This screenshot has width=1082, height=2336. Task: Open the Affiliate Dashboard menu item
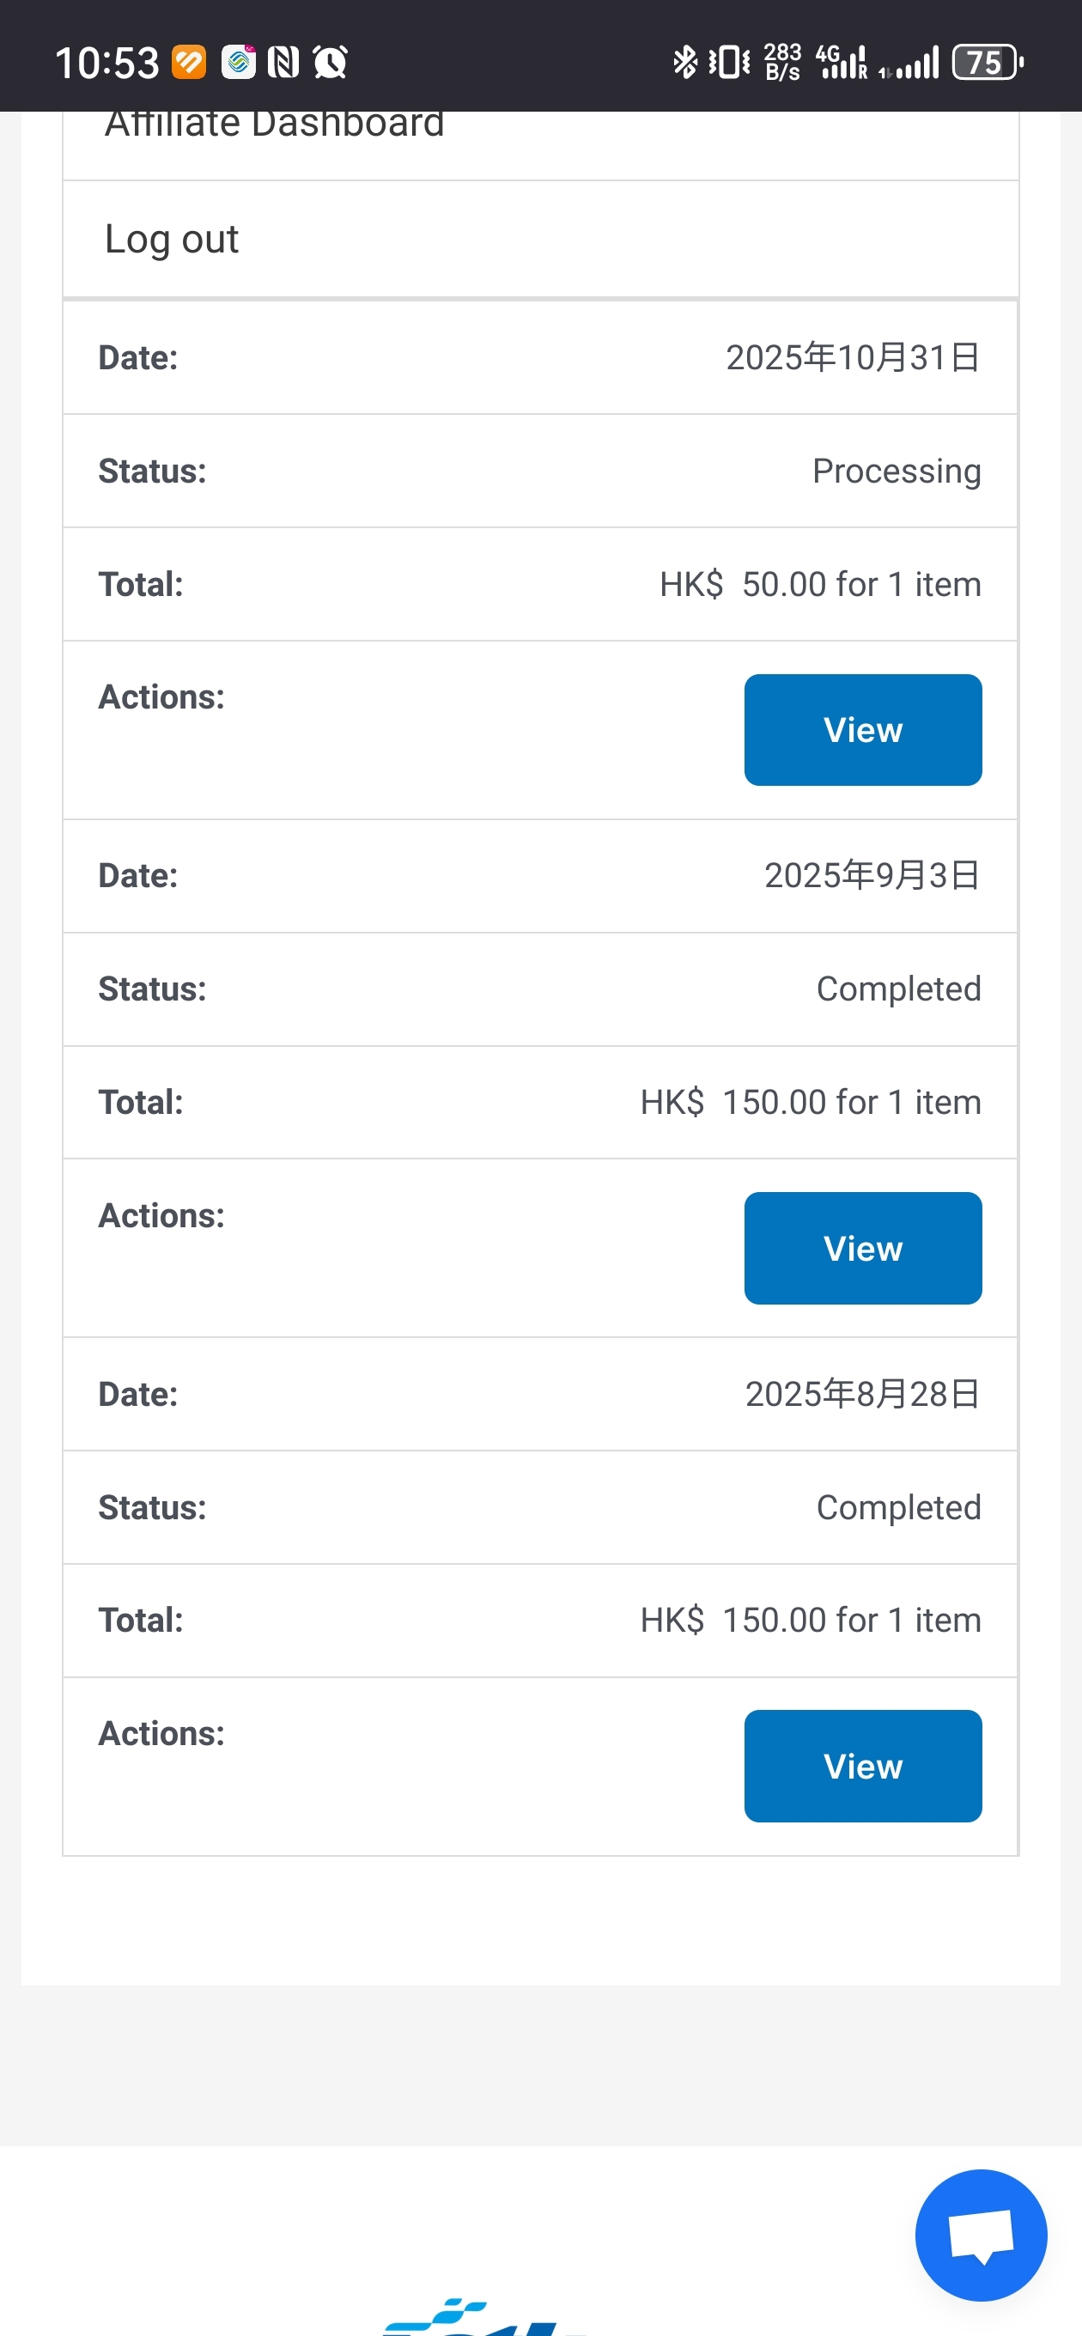[x=275, y=125]
